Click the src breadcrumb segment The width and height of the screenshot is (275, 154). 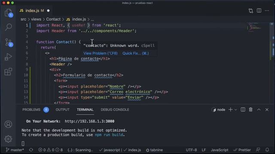23,19
